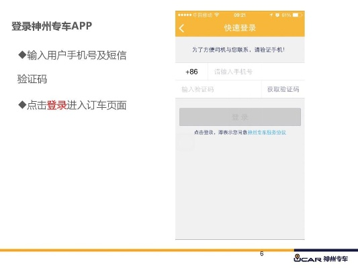Tap the 获取验证码 button
This screenshot has height=268, width=358.
point(283,89)
